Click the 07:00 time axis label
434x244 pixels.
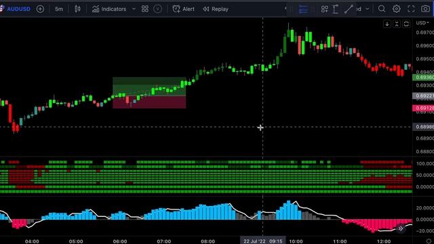(x=163, y=241)
